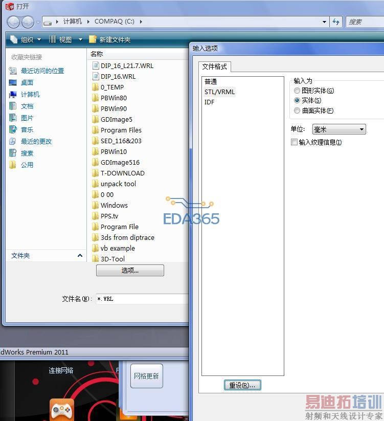Select IDF in file format list
The width and height of the screenshot is (384, 421).
tap(209, 102)
